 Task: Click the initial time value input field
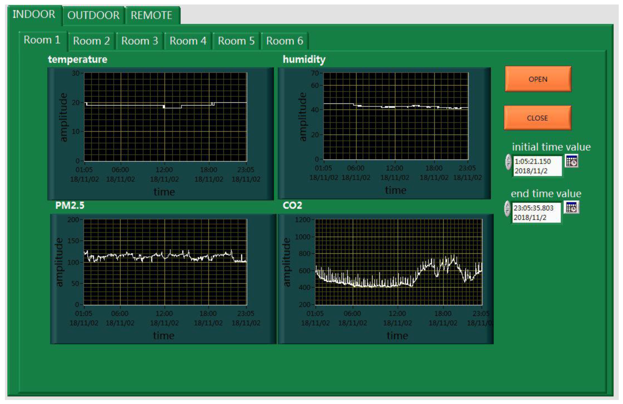point(537,166)
